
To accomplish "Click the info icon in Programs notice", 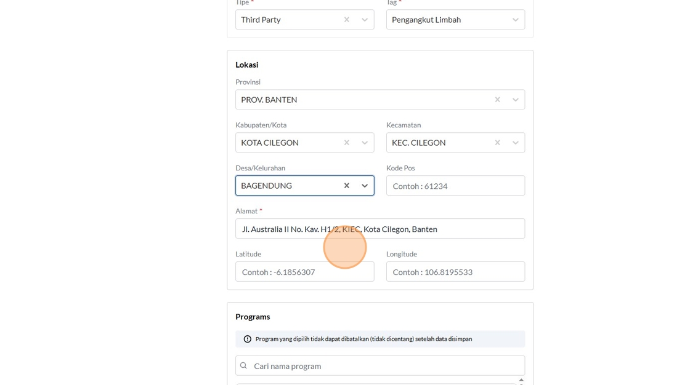I will click(248, 339).
